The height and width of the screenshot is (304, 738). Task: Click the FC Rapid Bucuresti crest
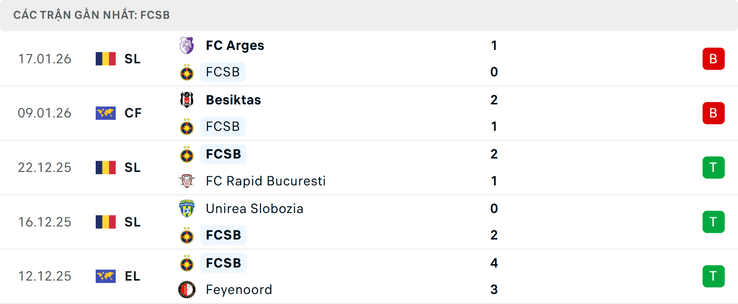[187, 181]
